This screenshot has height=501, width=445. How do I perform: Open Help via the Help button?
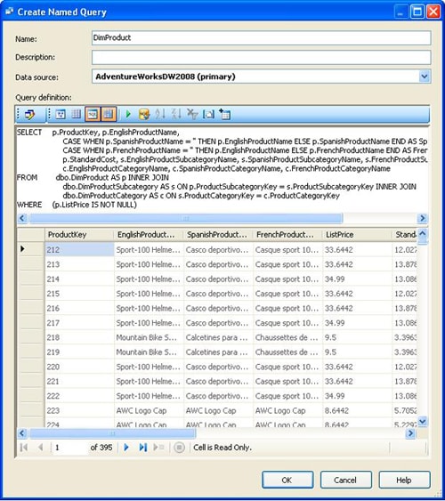pos(404,480)
